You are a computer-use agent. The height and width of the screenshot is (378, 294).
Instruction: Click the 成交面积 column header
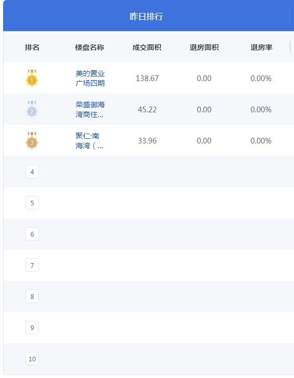(x=147, y=47)
